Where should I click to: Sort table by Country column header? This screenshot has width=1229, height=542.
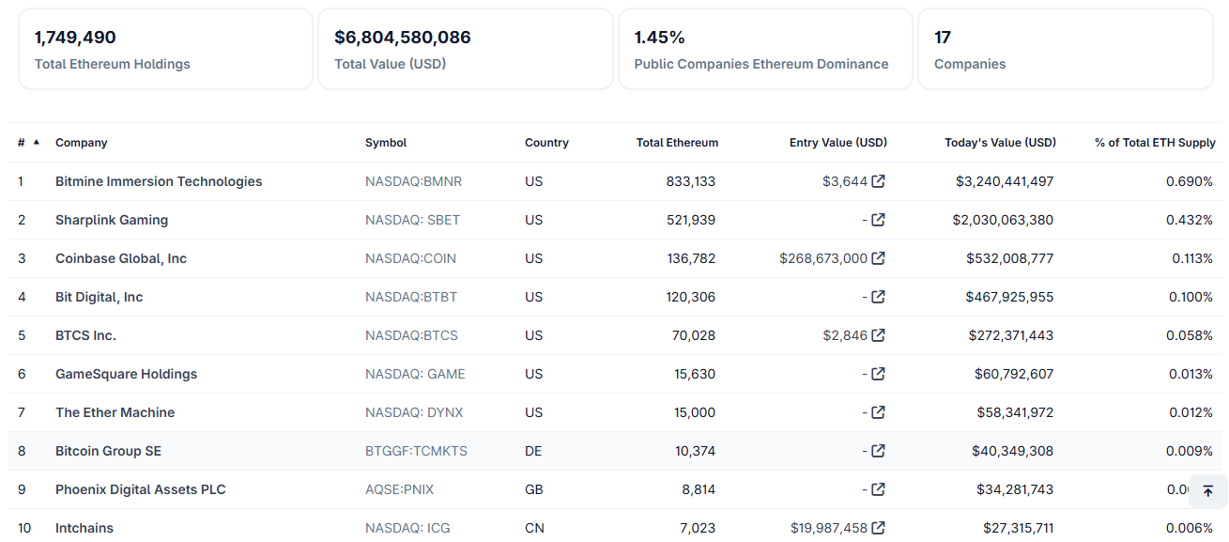point(546,143)
